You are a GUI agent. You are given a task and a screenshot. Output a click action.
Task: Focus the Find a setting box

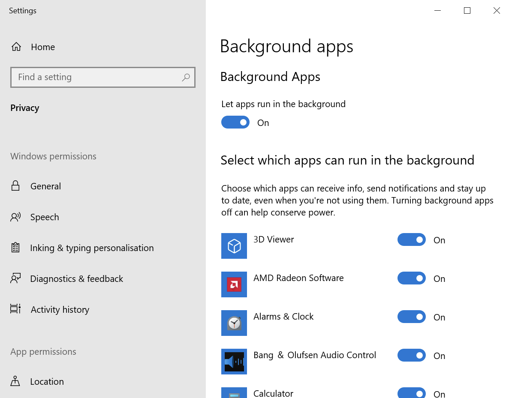(x=103, y=77)
